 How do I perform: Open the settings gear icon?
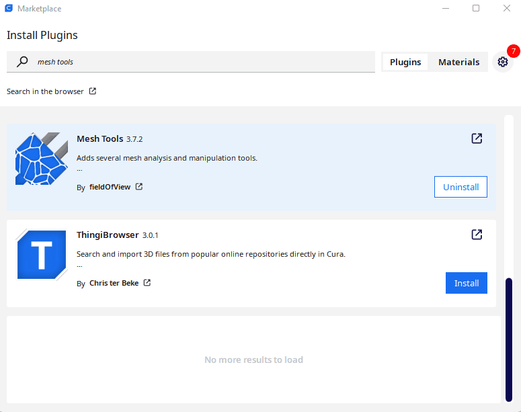[502, 62]
